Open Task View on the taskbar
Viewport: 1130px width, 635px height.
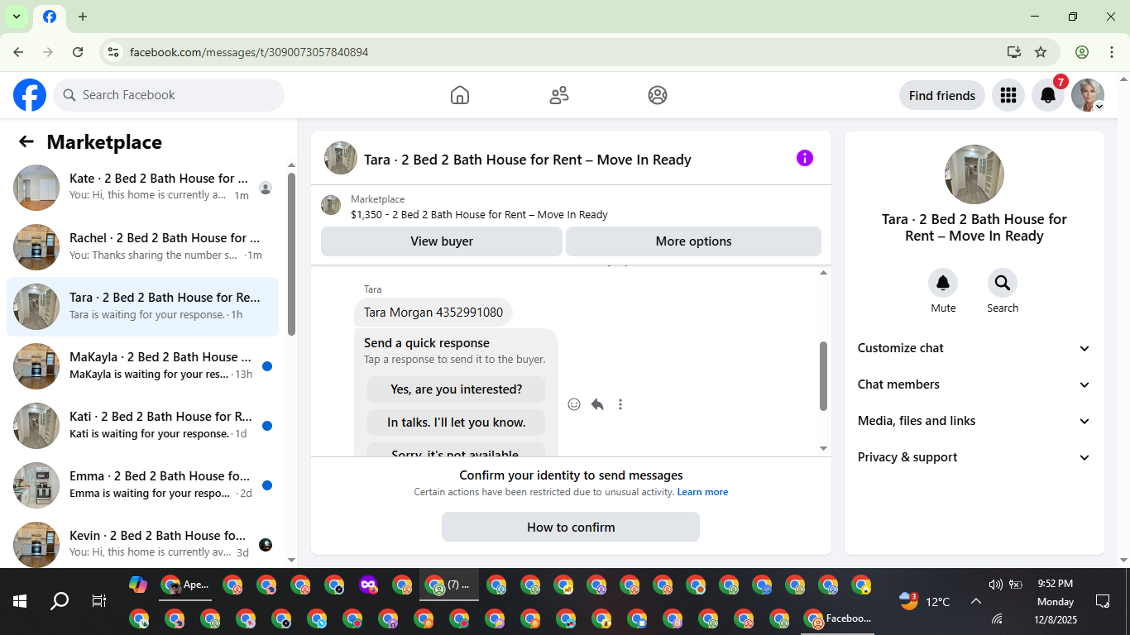pos(99,601)
